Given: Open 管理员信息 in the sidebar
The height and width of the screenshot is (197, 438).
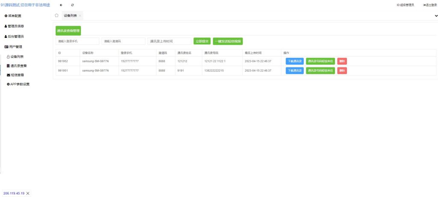Looking at the screenshot, I should [x=14, y=26].
